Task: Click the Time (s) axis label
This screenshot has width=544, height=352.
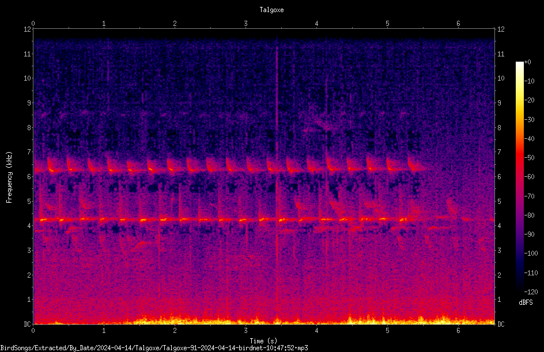Action: (264, 341)
